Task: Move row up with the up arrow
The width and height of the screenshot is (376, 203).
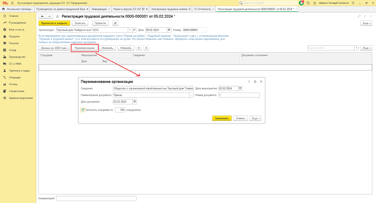Action: 139,48
